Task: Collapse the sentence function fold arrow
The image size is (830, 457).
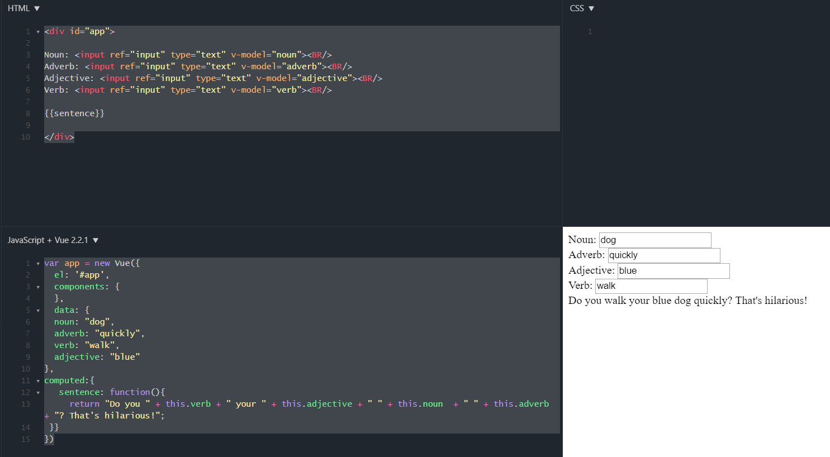Action: point(38,393)
